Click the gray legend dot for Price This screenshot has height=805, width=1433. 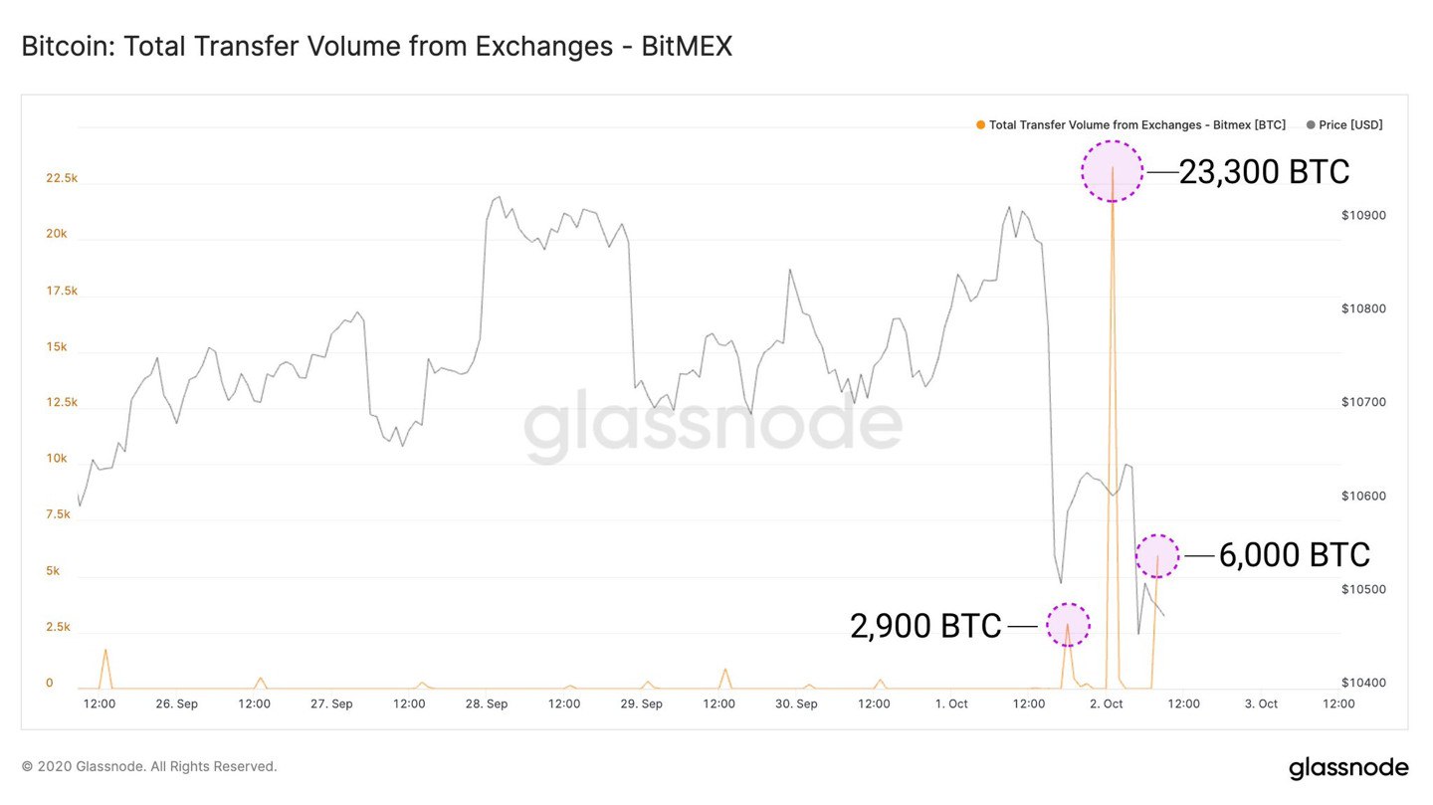[1311, 125]
